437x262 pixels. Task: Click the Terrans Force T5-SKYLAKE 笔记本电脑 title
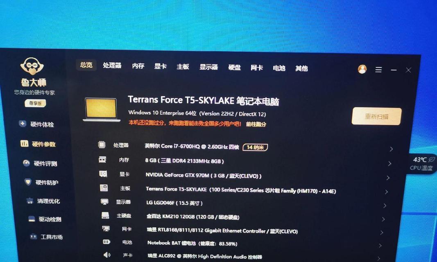point(204,101)
